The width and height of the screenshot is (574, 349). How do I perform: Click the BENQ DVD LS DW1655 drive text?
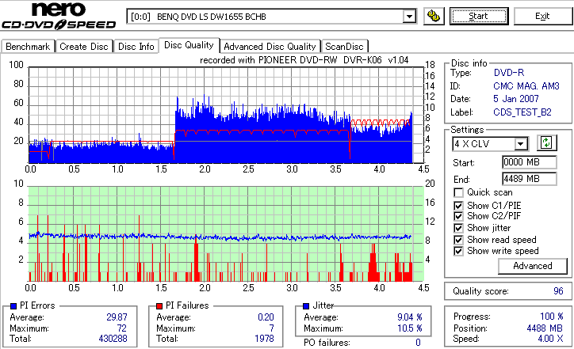tap(211, 17)
